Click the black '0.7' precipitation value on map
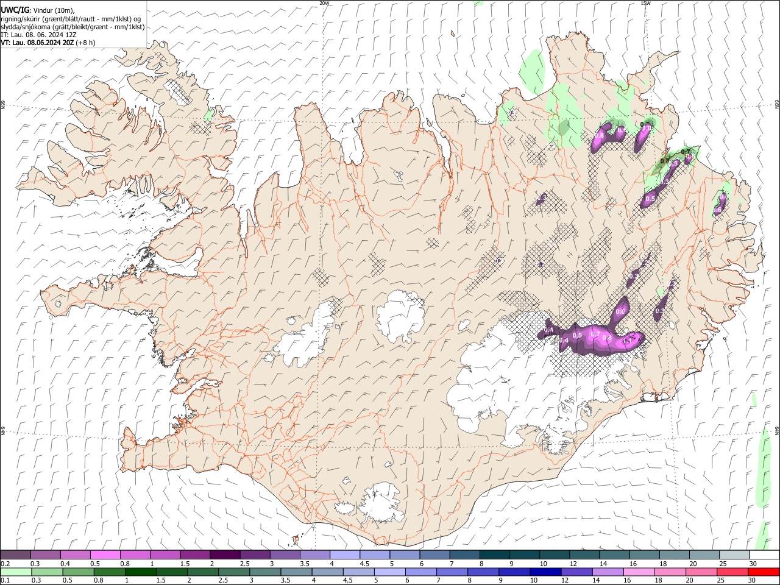Image resolution: width=780 pixels, height=585 pixels. coord(686,152)
